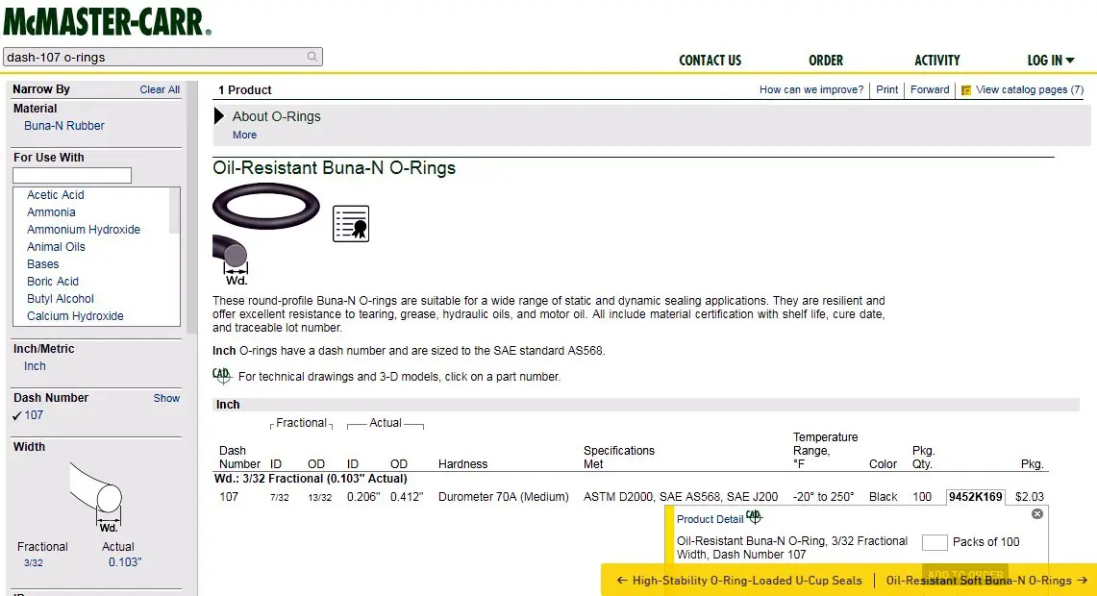The height and width of the screenshot is (596, 1097).
Task: Select the Buna-N Rubber material filter
Action: [x=64, y=126]
